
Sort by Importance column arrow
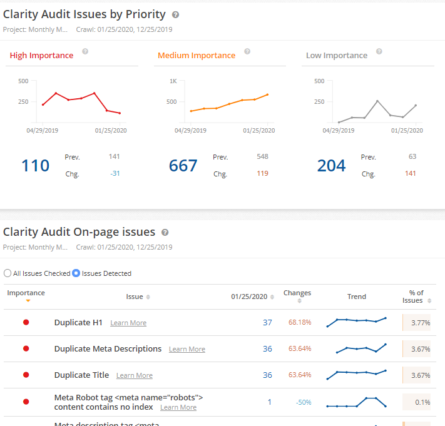pos(28,301)
